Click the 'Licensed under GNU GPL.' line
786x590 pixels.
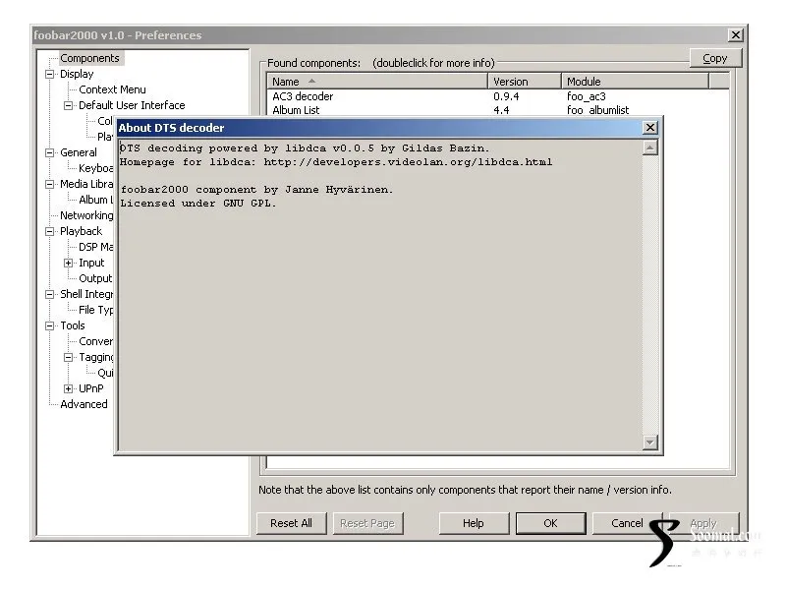click(x=198, y=204)
